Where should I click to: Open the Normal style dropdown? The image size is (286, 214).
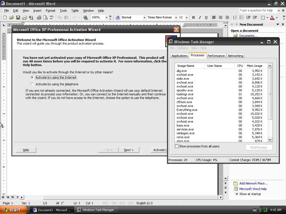(x=144, y=18)
